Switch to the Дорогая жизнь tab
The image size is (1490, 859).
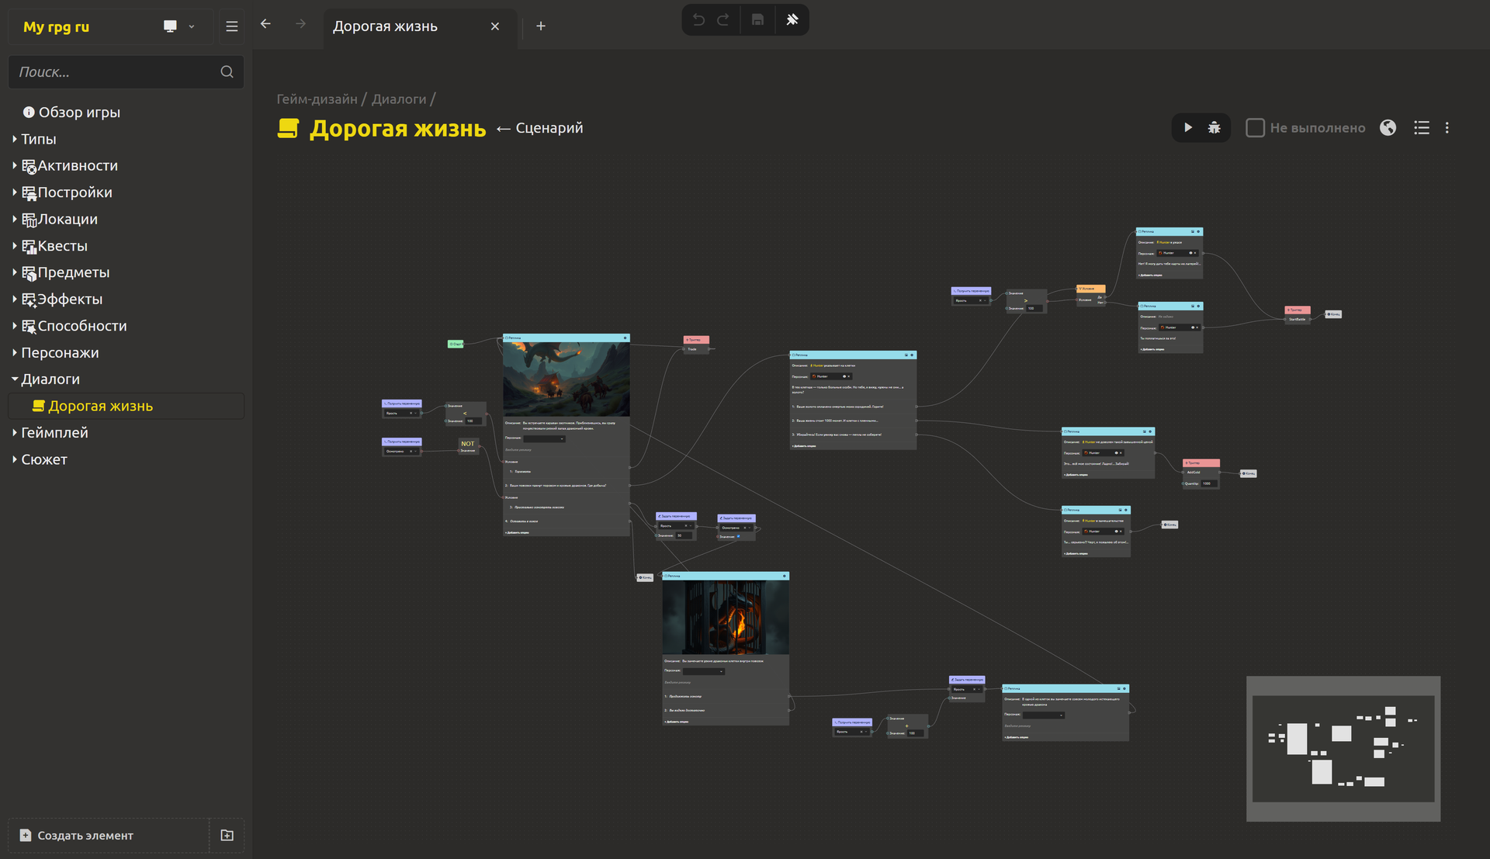(x=386, y=26)
